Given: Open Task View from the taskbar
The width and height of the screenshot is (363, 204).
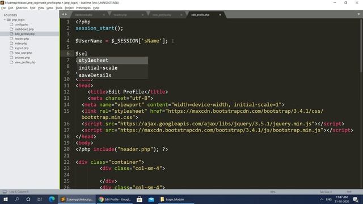Looking at the screenshot, I should pos(40,199).
